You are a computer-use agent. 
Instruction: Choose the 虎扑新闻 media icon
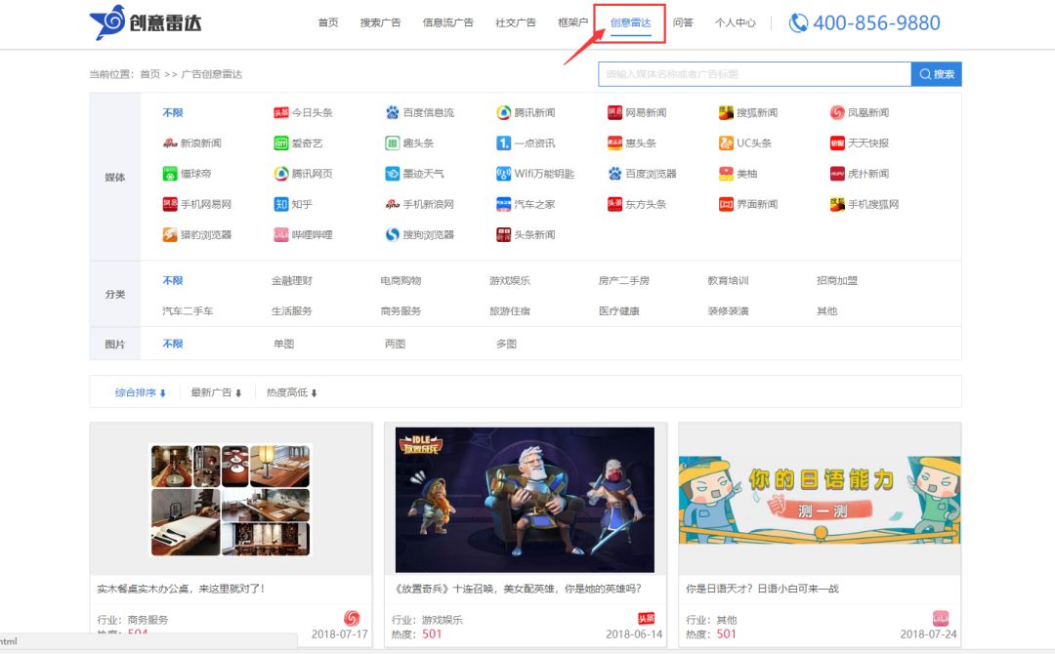(x=837, y=174)
